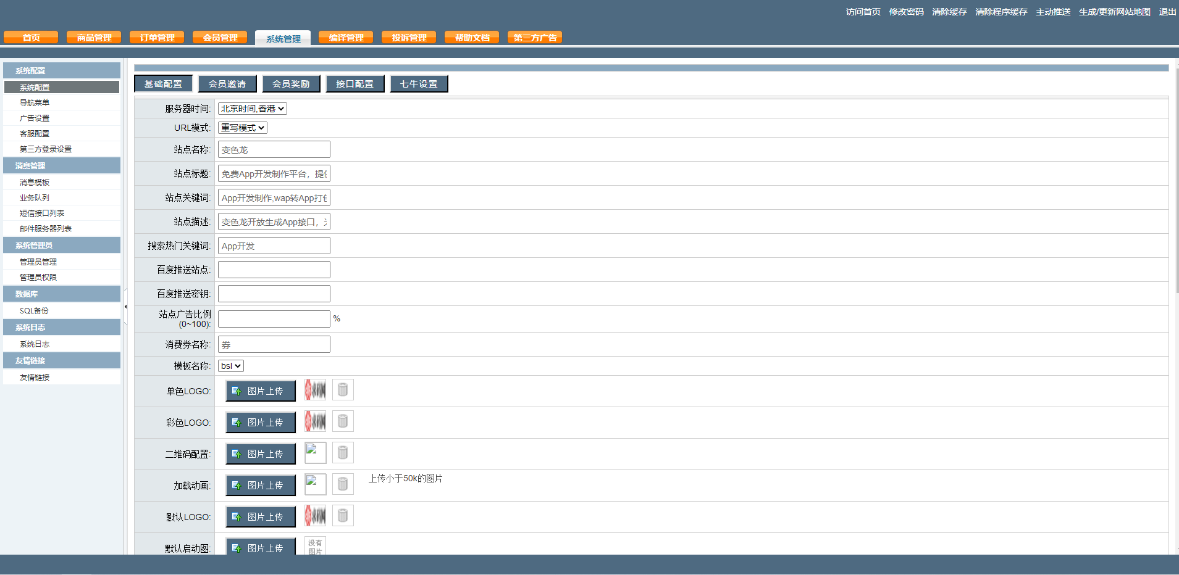Delete the 彩色LOGO image using trash icon
This screenshot has height=575, width=1179.
coord(343,421)
